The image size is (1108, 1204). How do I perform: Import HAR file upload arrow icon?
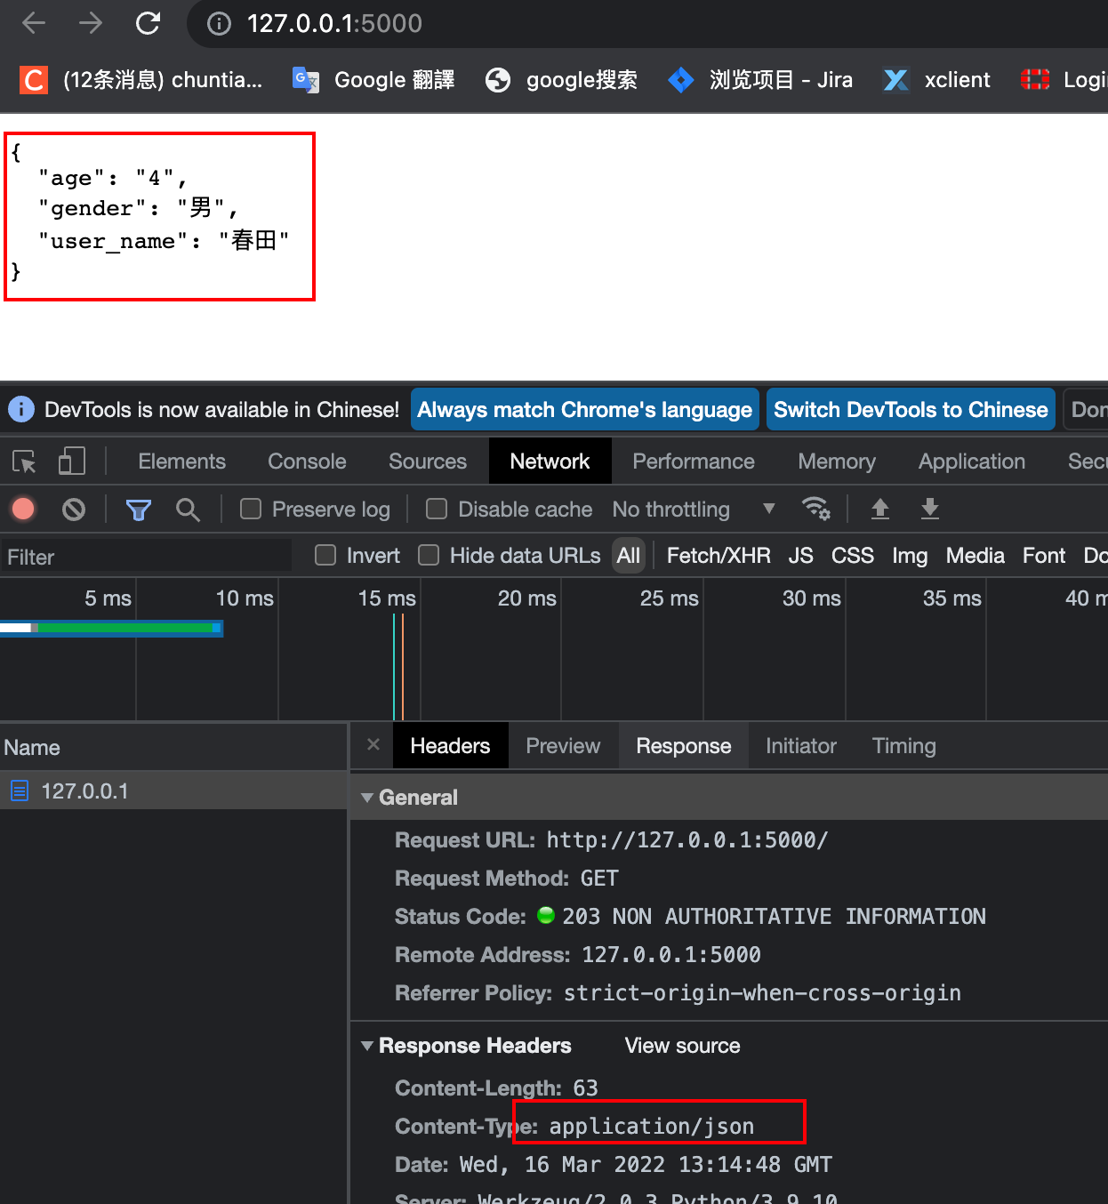pos(880,509)
